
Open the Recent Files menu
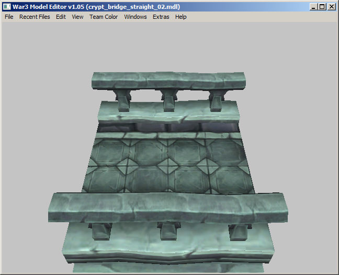coord(35,17)
